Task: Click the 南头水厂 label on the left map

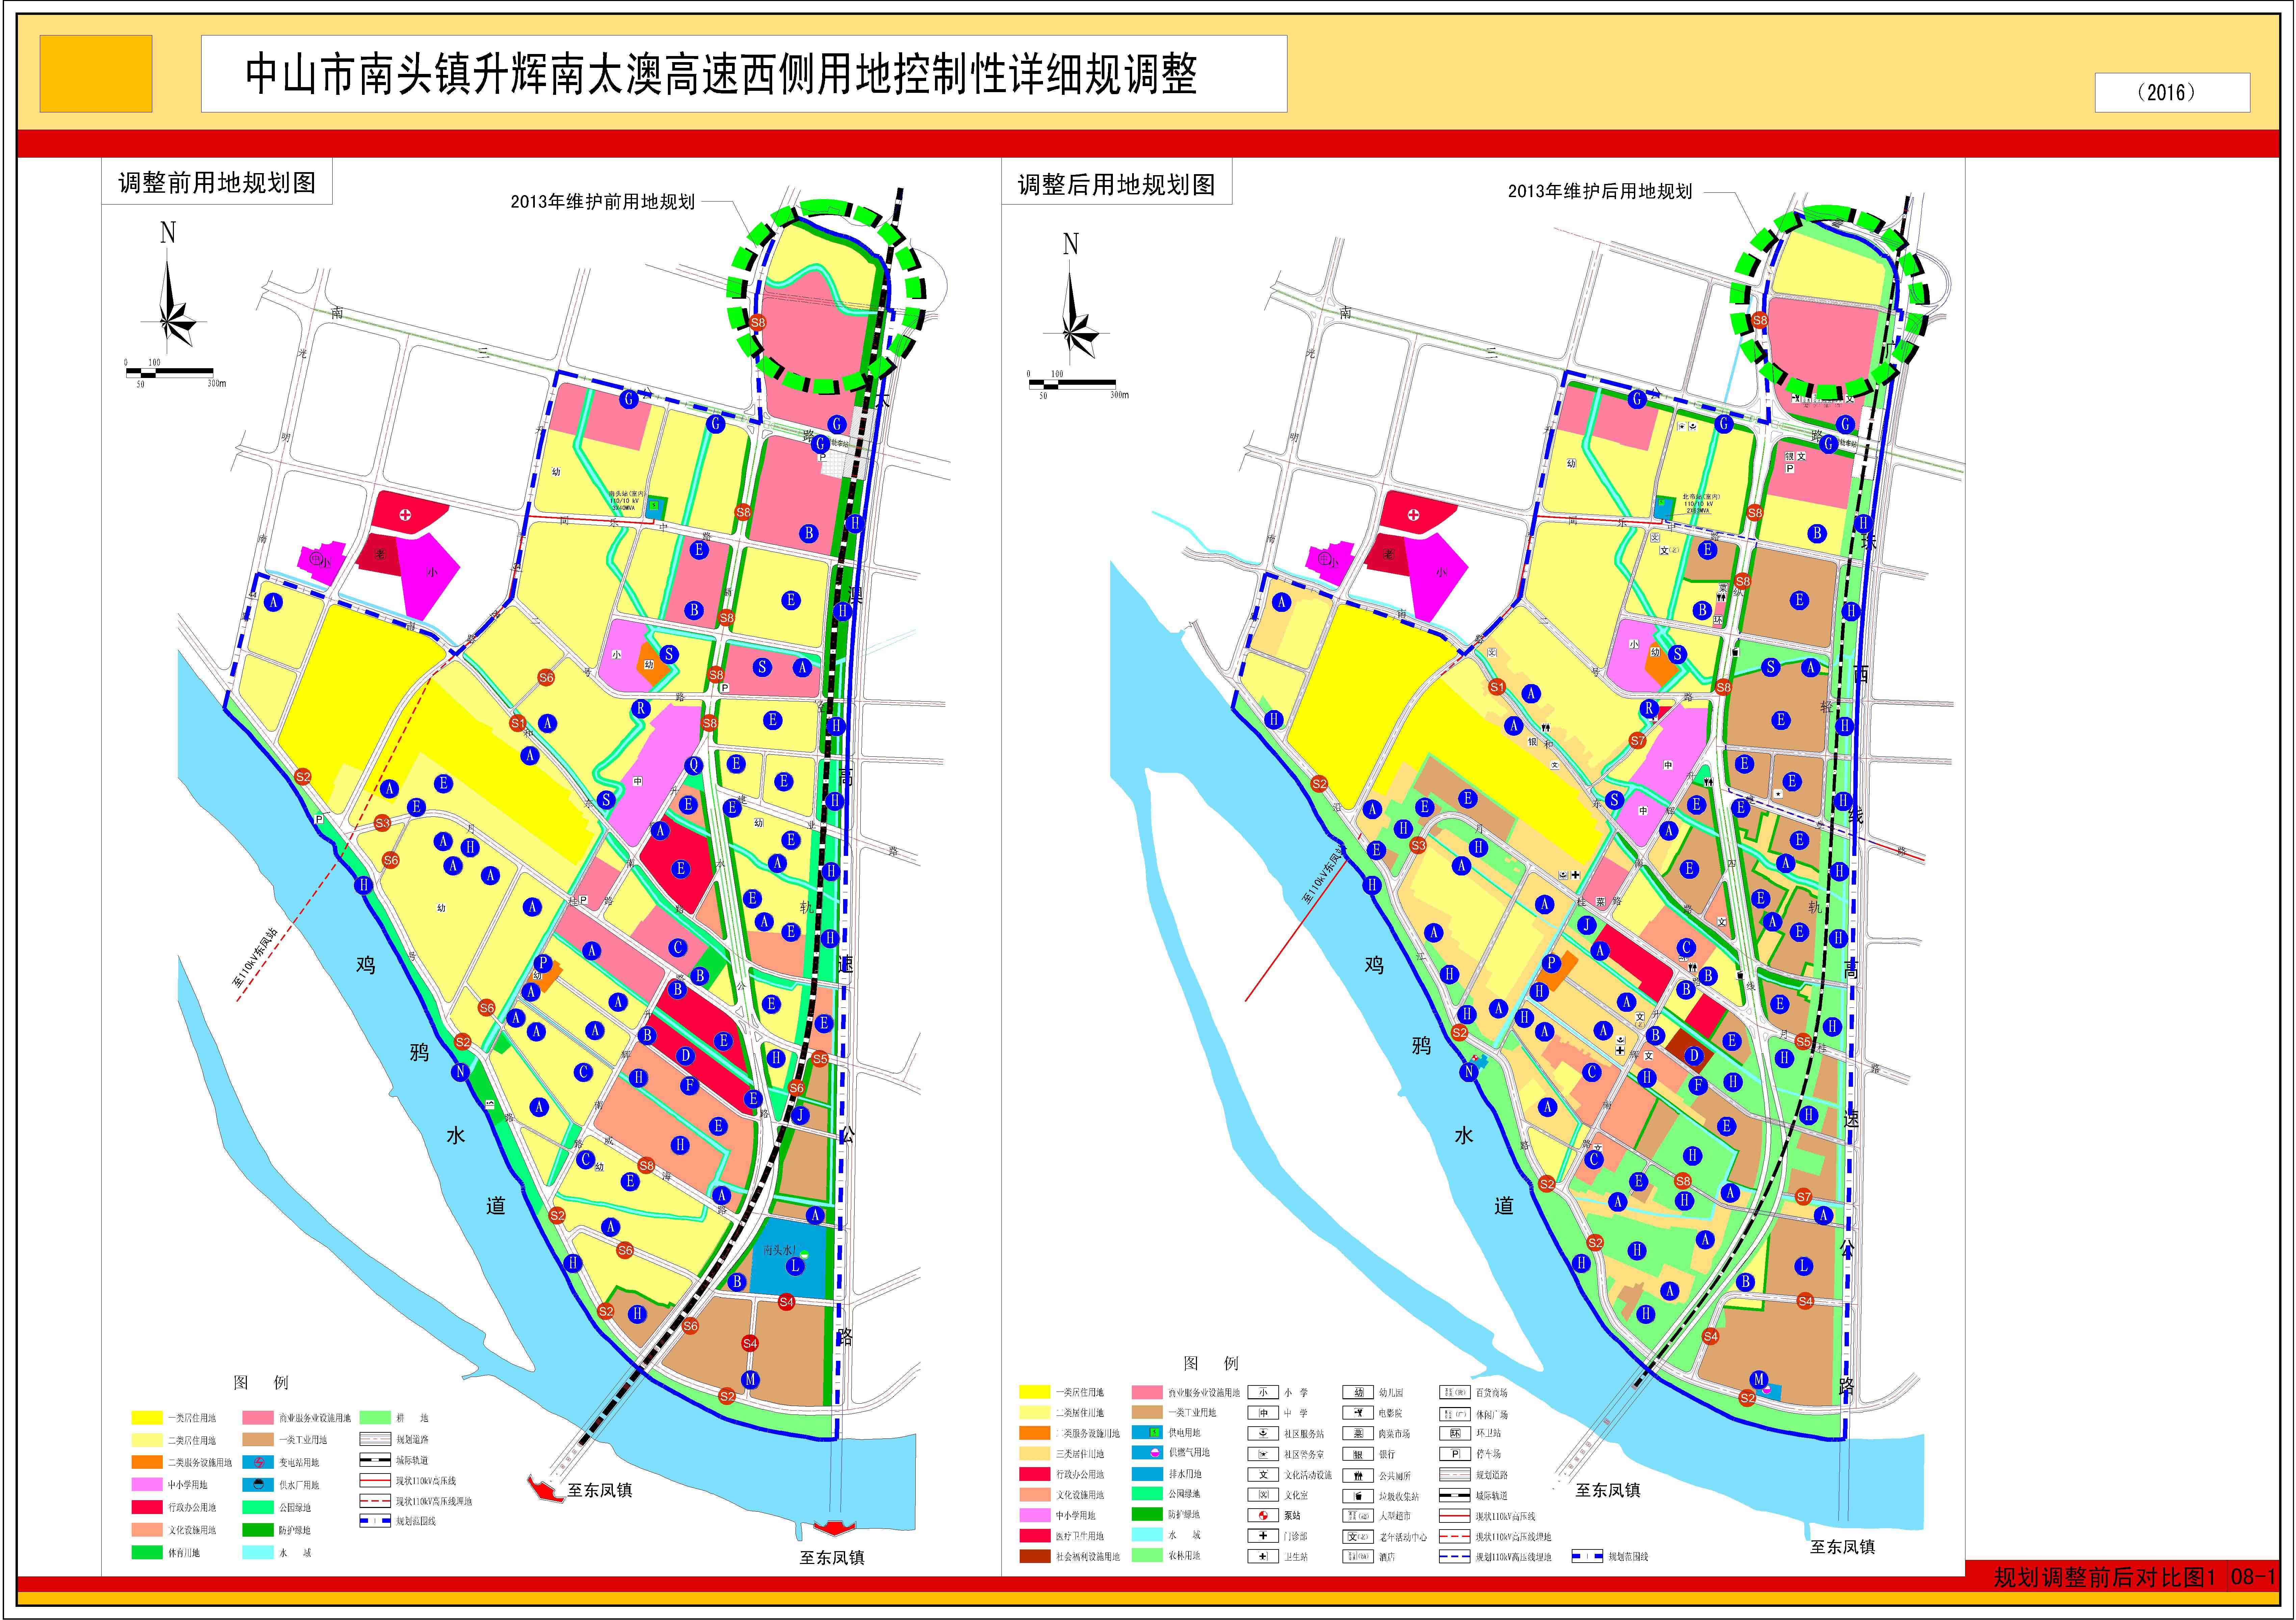Action: pyautogui.click(x=779, y=1250)
